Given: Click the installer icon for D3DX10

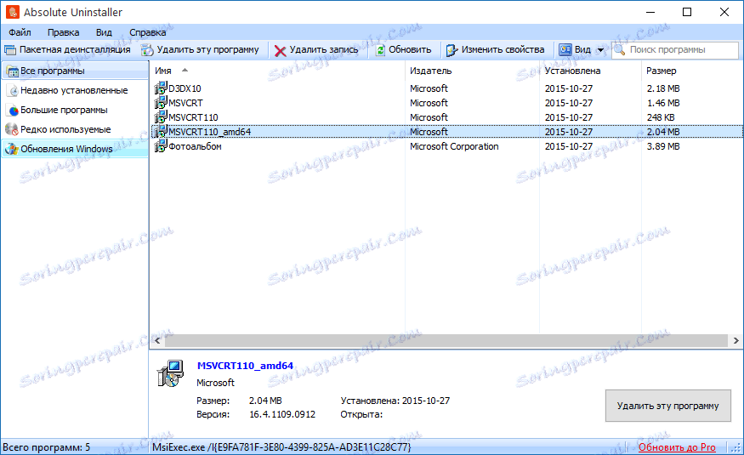Looking at the screenshot, I should pyautogui.click(x=161, y=88).
